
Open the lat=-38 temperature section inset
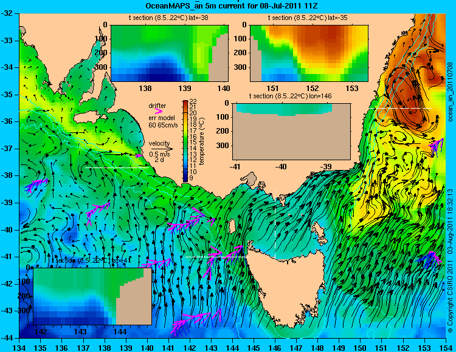point(170,53)
